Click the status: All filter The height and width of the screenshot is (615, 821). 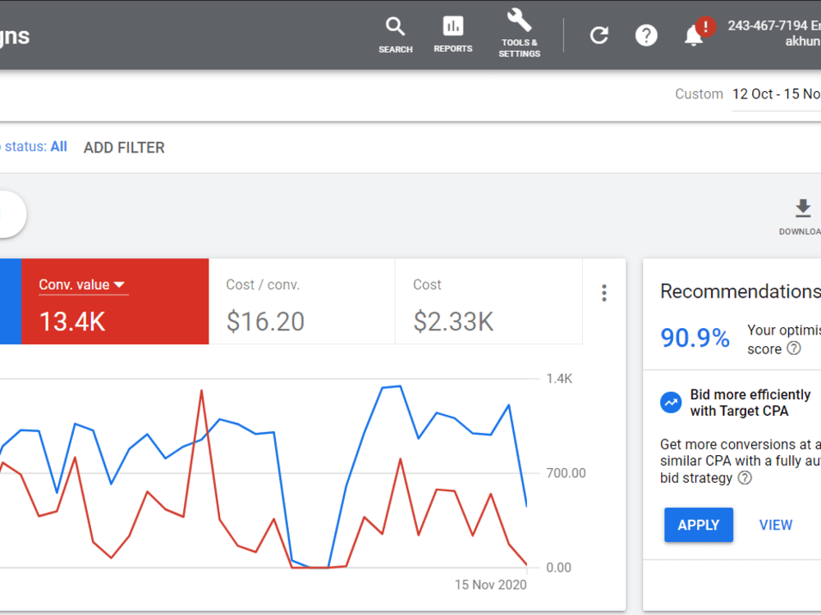click(34, 147)
